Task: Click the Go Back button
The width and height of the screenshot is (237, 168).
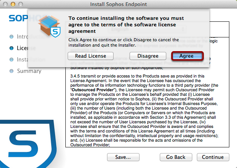Action: point(176,157)
